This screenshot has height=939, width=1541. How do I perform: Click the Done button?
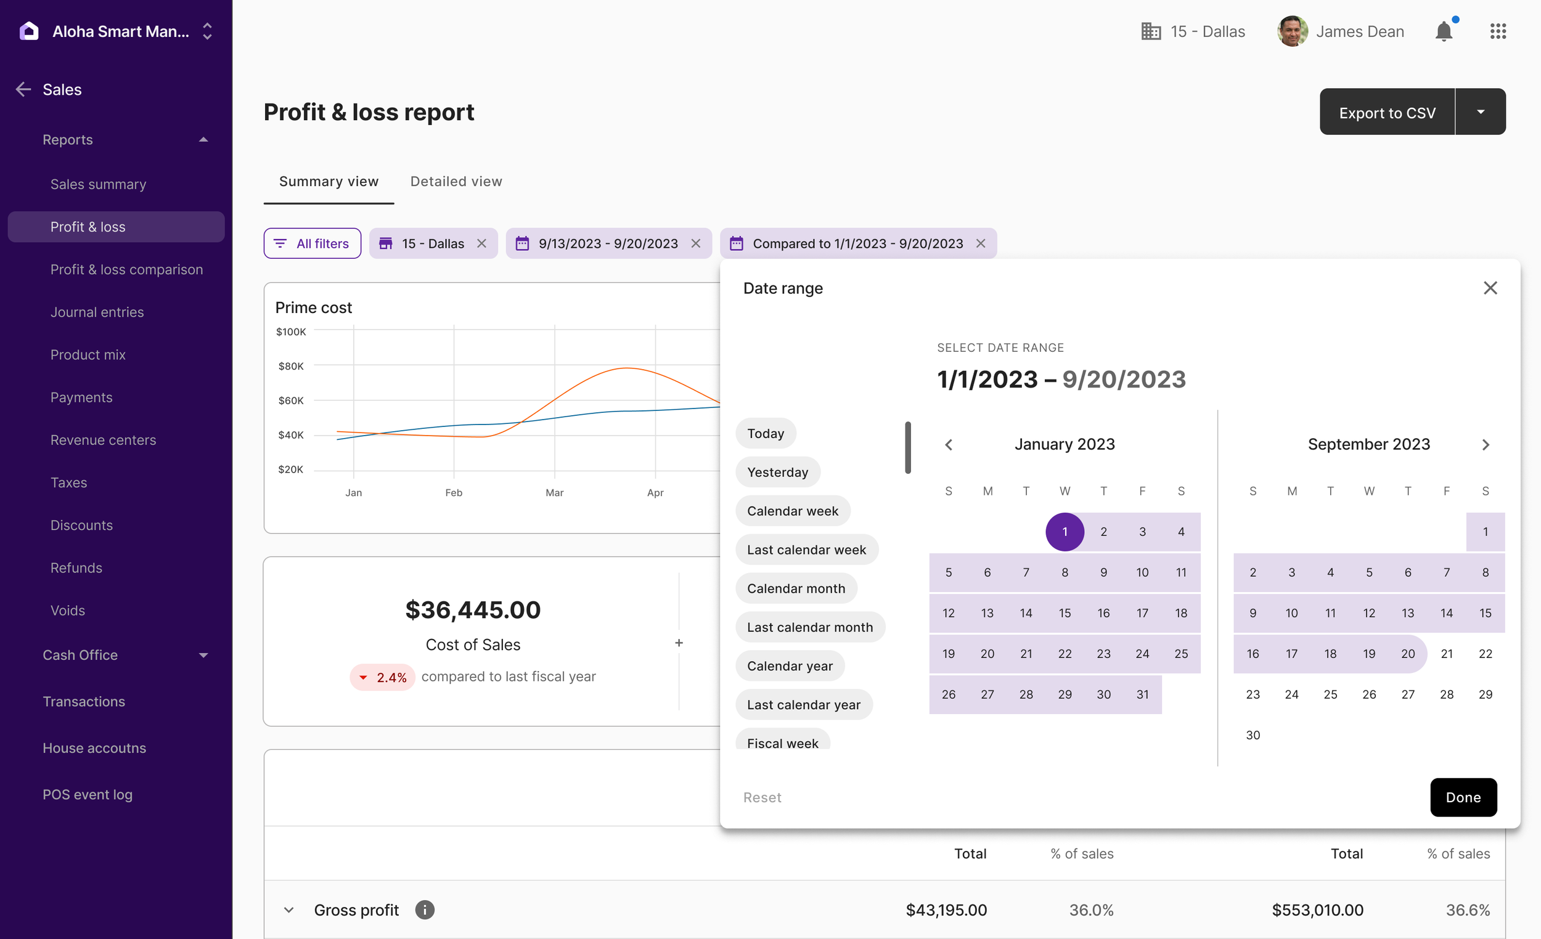coord(1463,797)
